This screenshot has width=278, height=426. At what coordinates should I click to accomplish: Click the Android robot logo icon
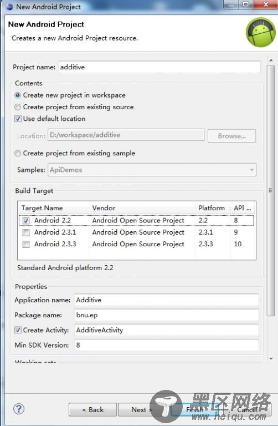pyautogui.click(x=260, y=32)
